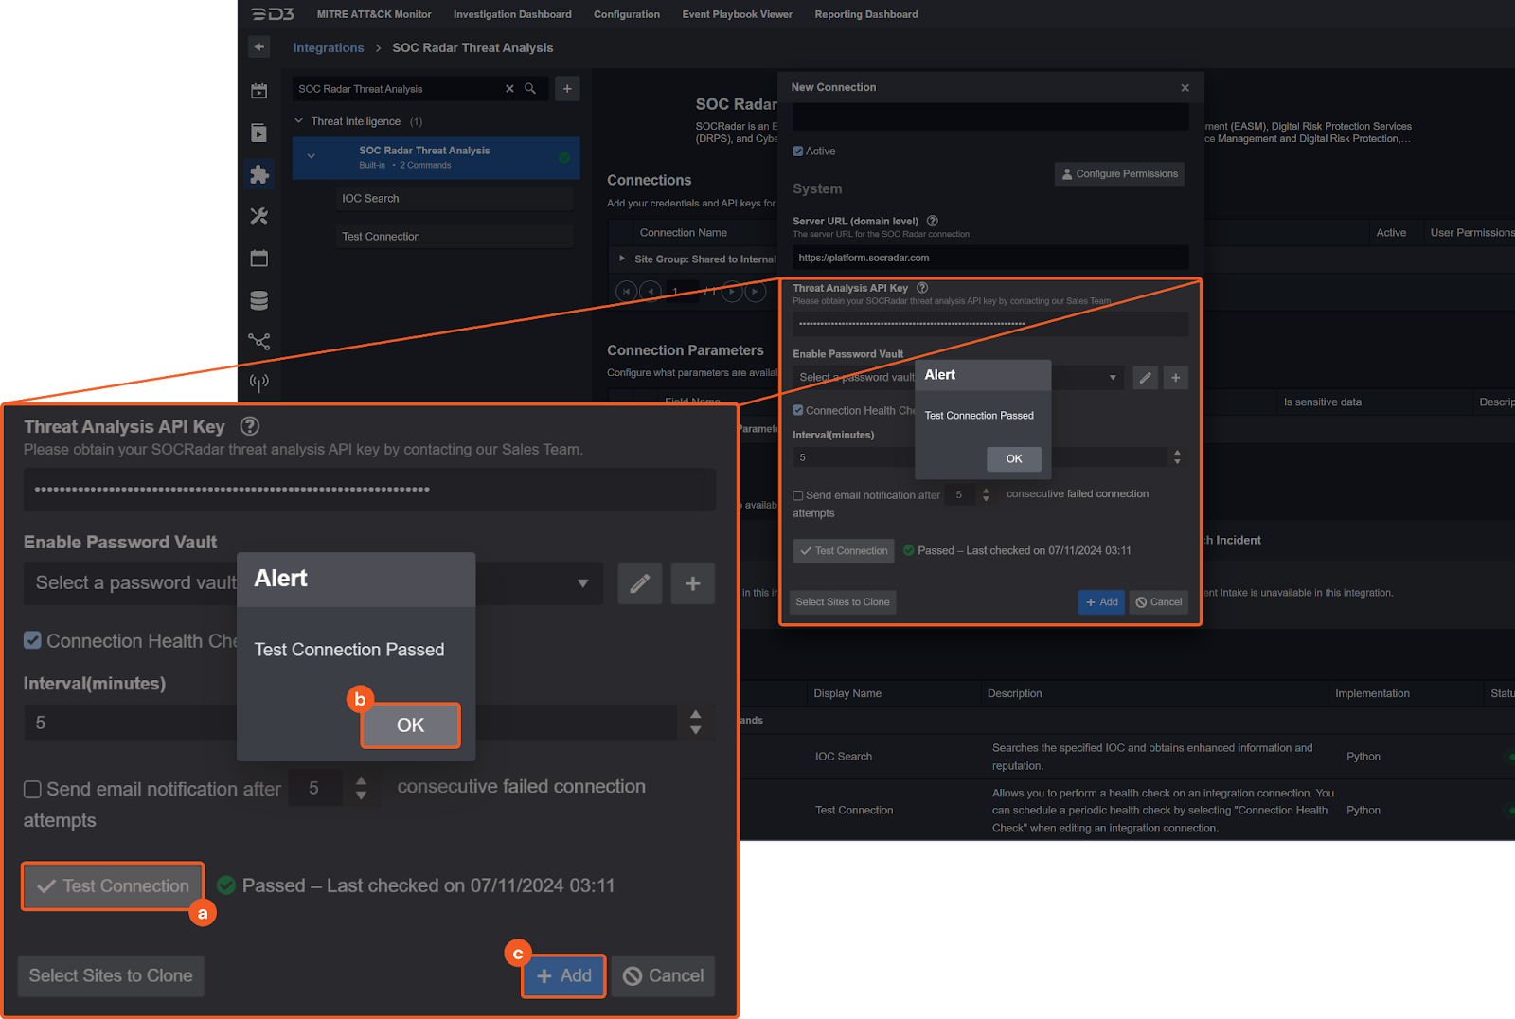Click the back arrow next to Integrations breadcrumb
Viewport: 1515px width, 1019px height.
[x=258, y=47]
